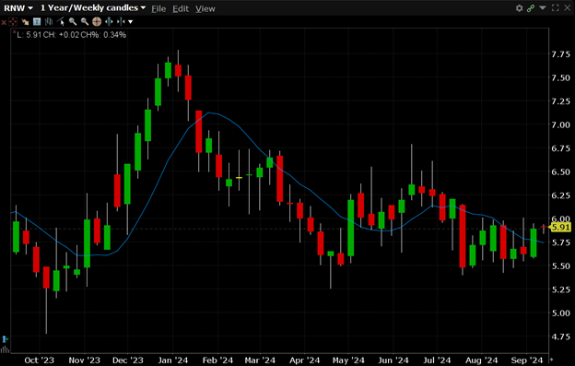Click the yellow 5.91 current price tag
Screen dimensions: 575x366
click(x=560, y=228)
